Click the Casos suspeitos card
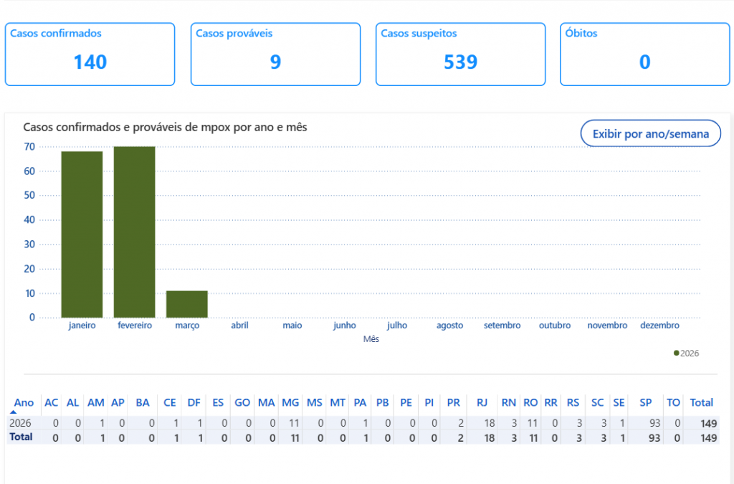The height and width of the screenshot is (484, 734). (460, 54)
